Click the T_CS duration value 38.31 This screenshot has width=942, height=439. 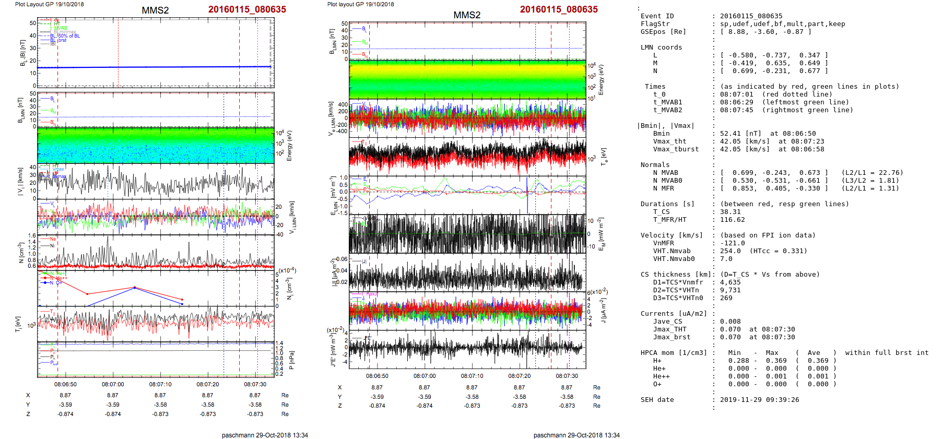pos(730,212)
